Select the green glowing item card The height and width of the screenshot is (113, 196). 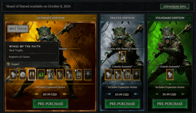pyautogui.click(x=41, y=75)
